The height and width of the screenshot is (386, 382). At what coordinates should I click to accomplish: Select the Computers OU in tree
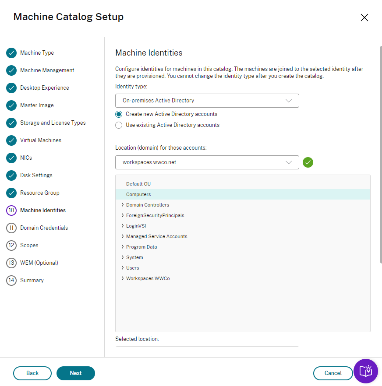tap(138, 194)
